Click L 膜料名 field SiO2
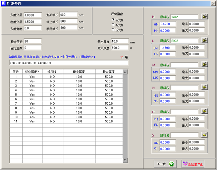This screenshot has height=170, width=217. tap(184, 41)
